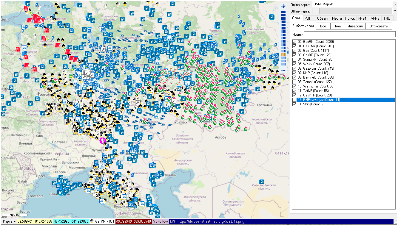Click the Донецьк city label on map
The width and height of the screenshot is (398, 225).
click(89, 156)
